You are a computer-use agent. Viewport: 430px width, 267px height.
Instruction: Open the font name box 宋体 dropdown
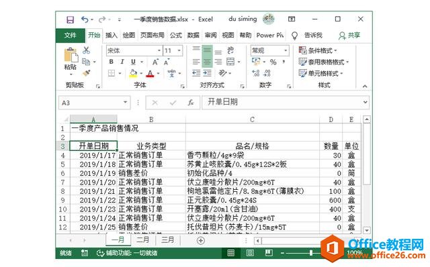(159, 51)
